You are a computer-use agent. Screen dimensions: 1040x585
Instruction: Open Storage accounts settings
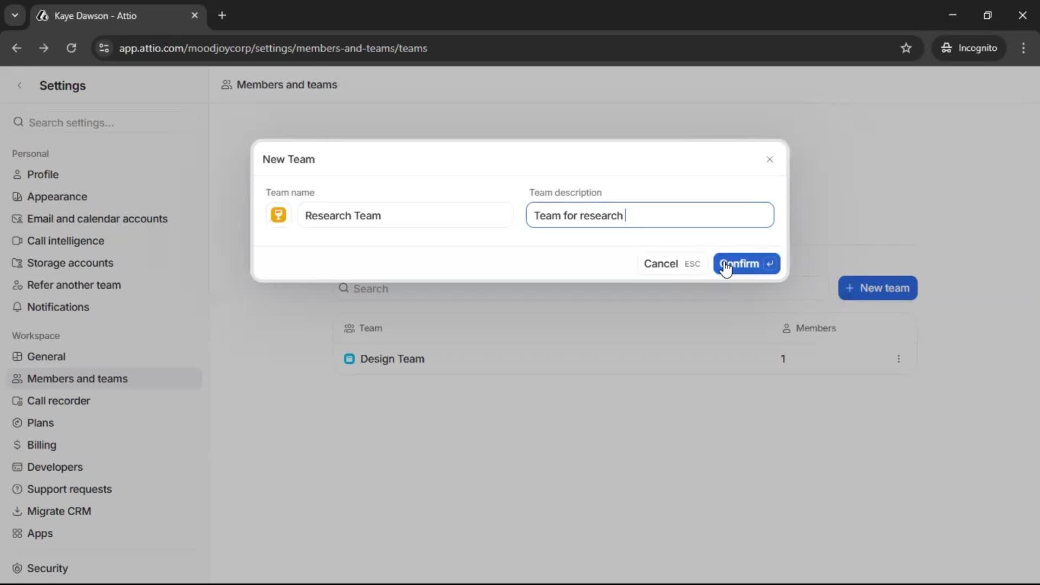click(69, 263)
